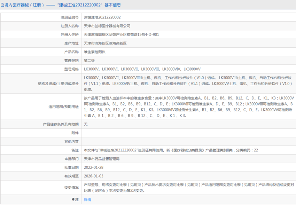Viewport: 296px width, 205px height.
Task: Click the production address 天津市滨海新区滨海高新区
Action: click(x=105, y=44)
